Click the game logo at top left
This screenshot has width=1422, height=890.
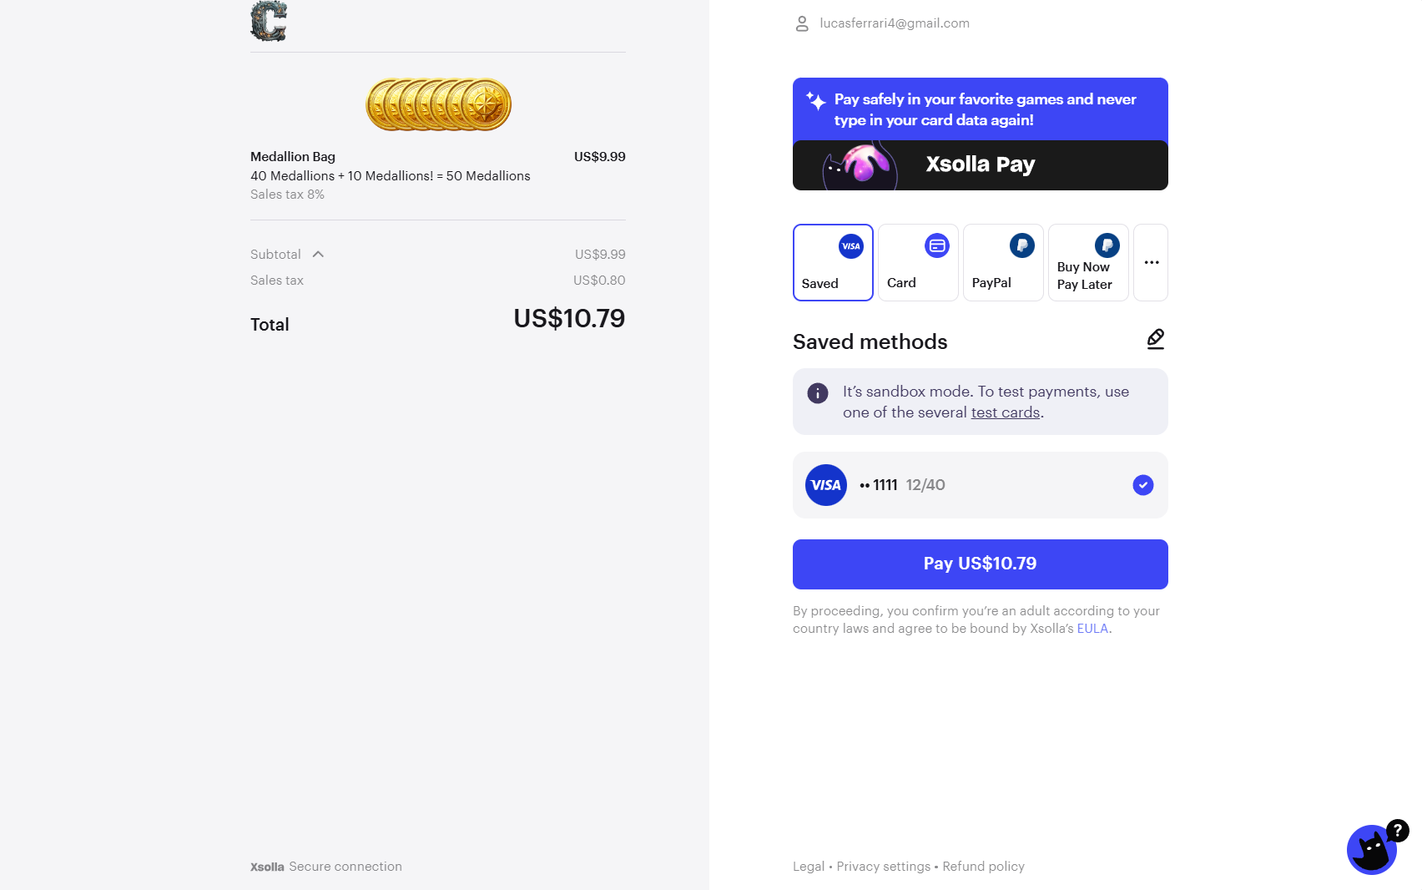269,21
